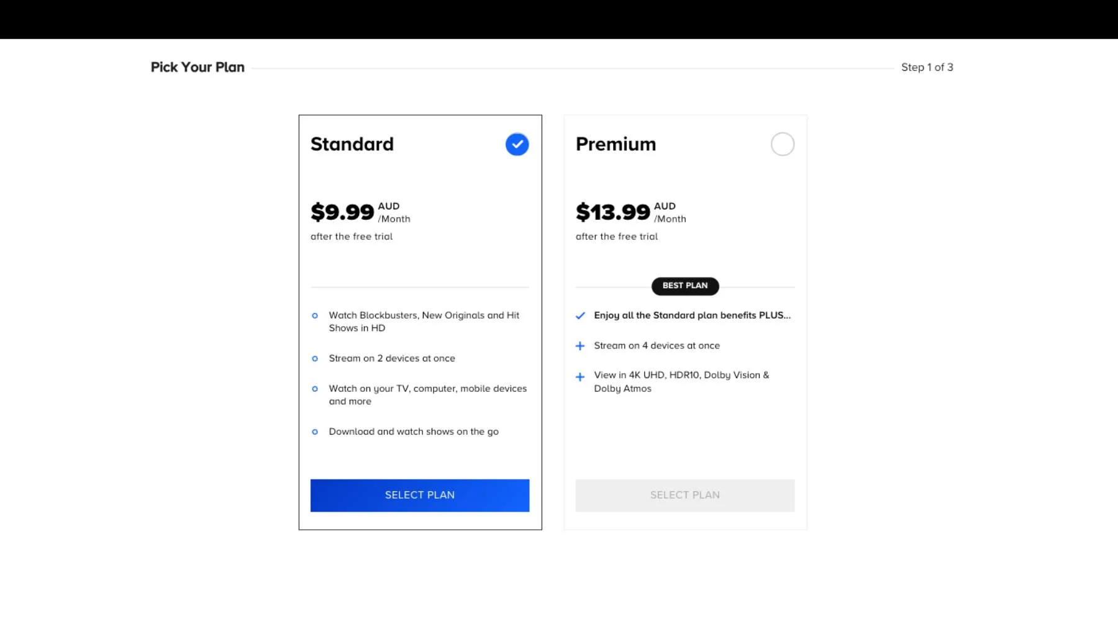The width and height of the screenshot is (1118, 621).
Task: Click the Standard plan title
Action: tap(352, 145)
